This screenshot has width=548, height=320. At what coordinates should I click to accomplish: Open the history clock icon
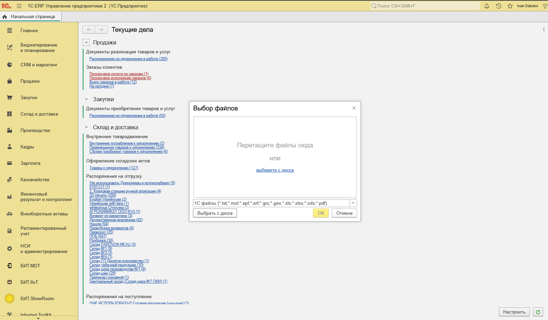click(498, 6)
